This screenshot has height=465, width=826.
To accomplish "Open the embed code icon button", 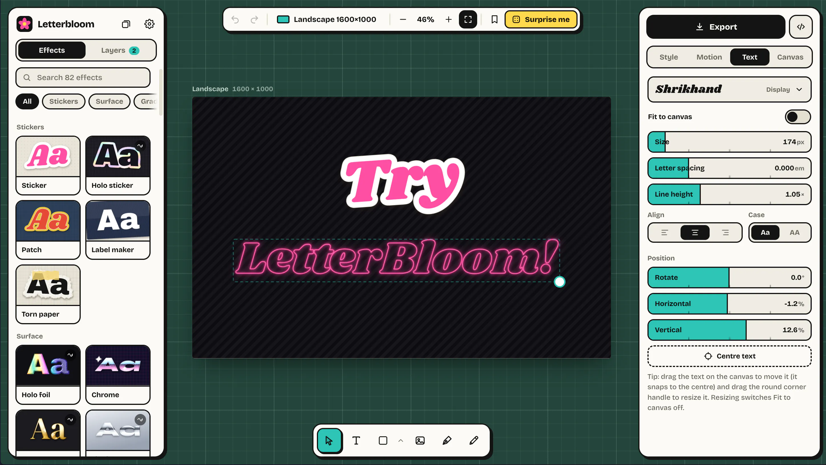I will (801, 27).
